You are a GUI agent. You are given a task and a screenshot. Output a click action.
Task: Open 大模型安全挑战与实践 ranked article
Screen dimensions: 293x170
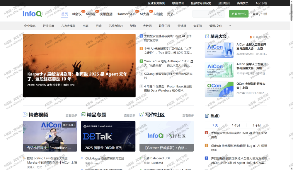coord(168,38)
